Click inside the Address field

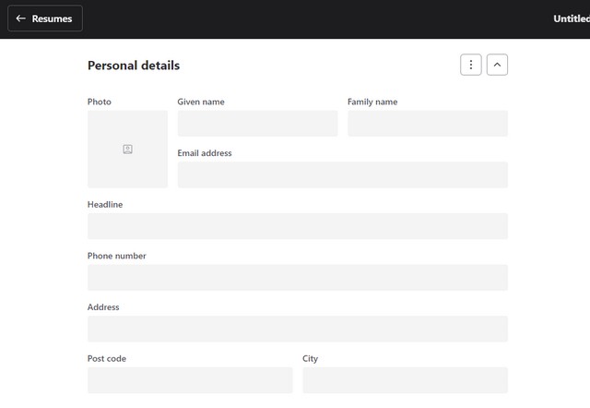pyautogui.click(x=297, y=329)
